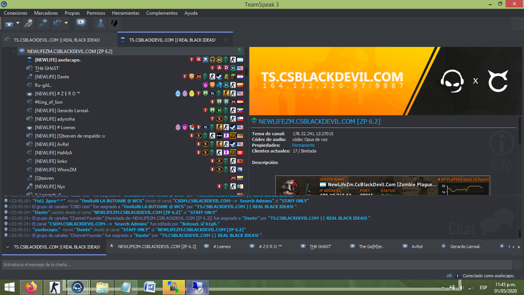This screenshot has height=295, width=524.
Task: Toggle speaker mute in the toolbar
Action: tap(58, 23)
